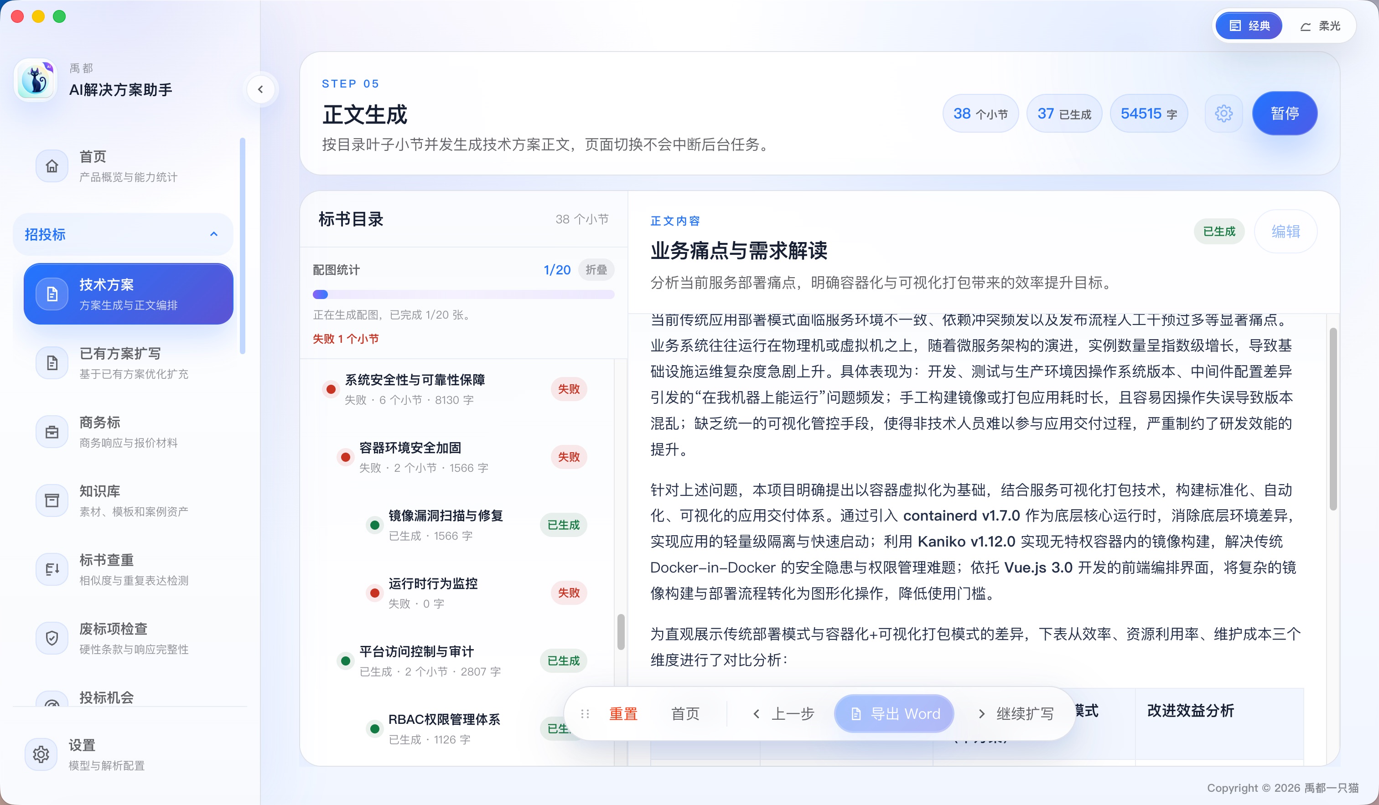Open 标书查重 in sidebar

[129, 569]
